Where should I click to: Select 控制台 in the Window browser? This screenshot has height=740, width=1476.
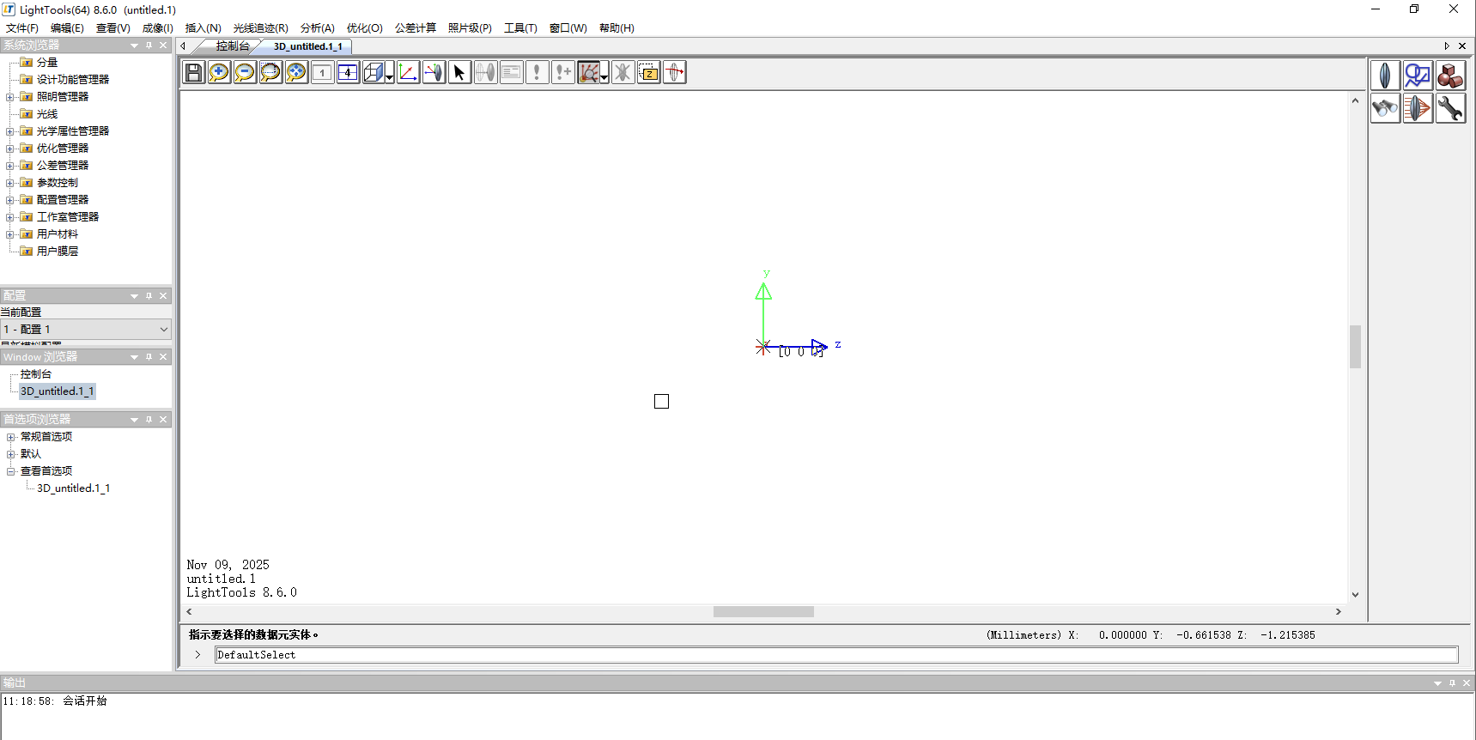tap(36, 374)
